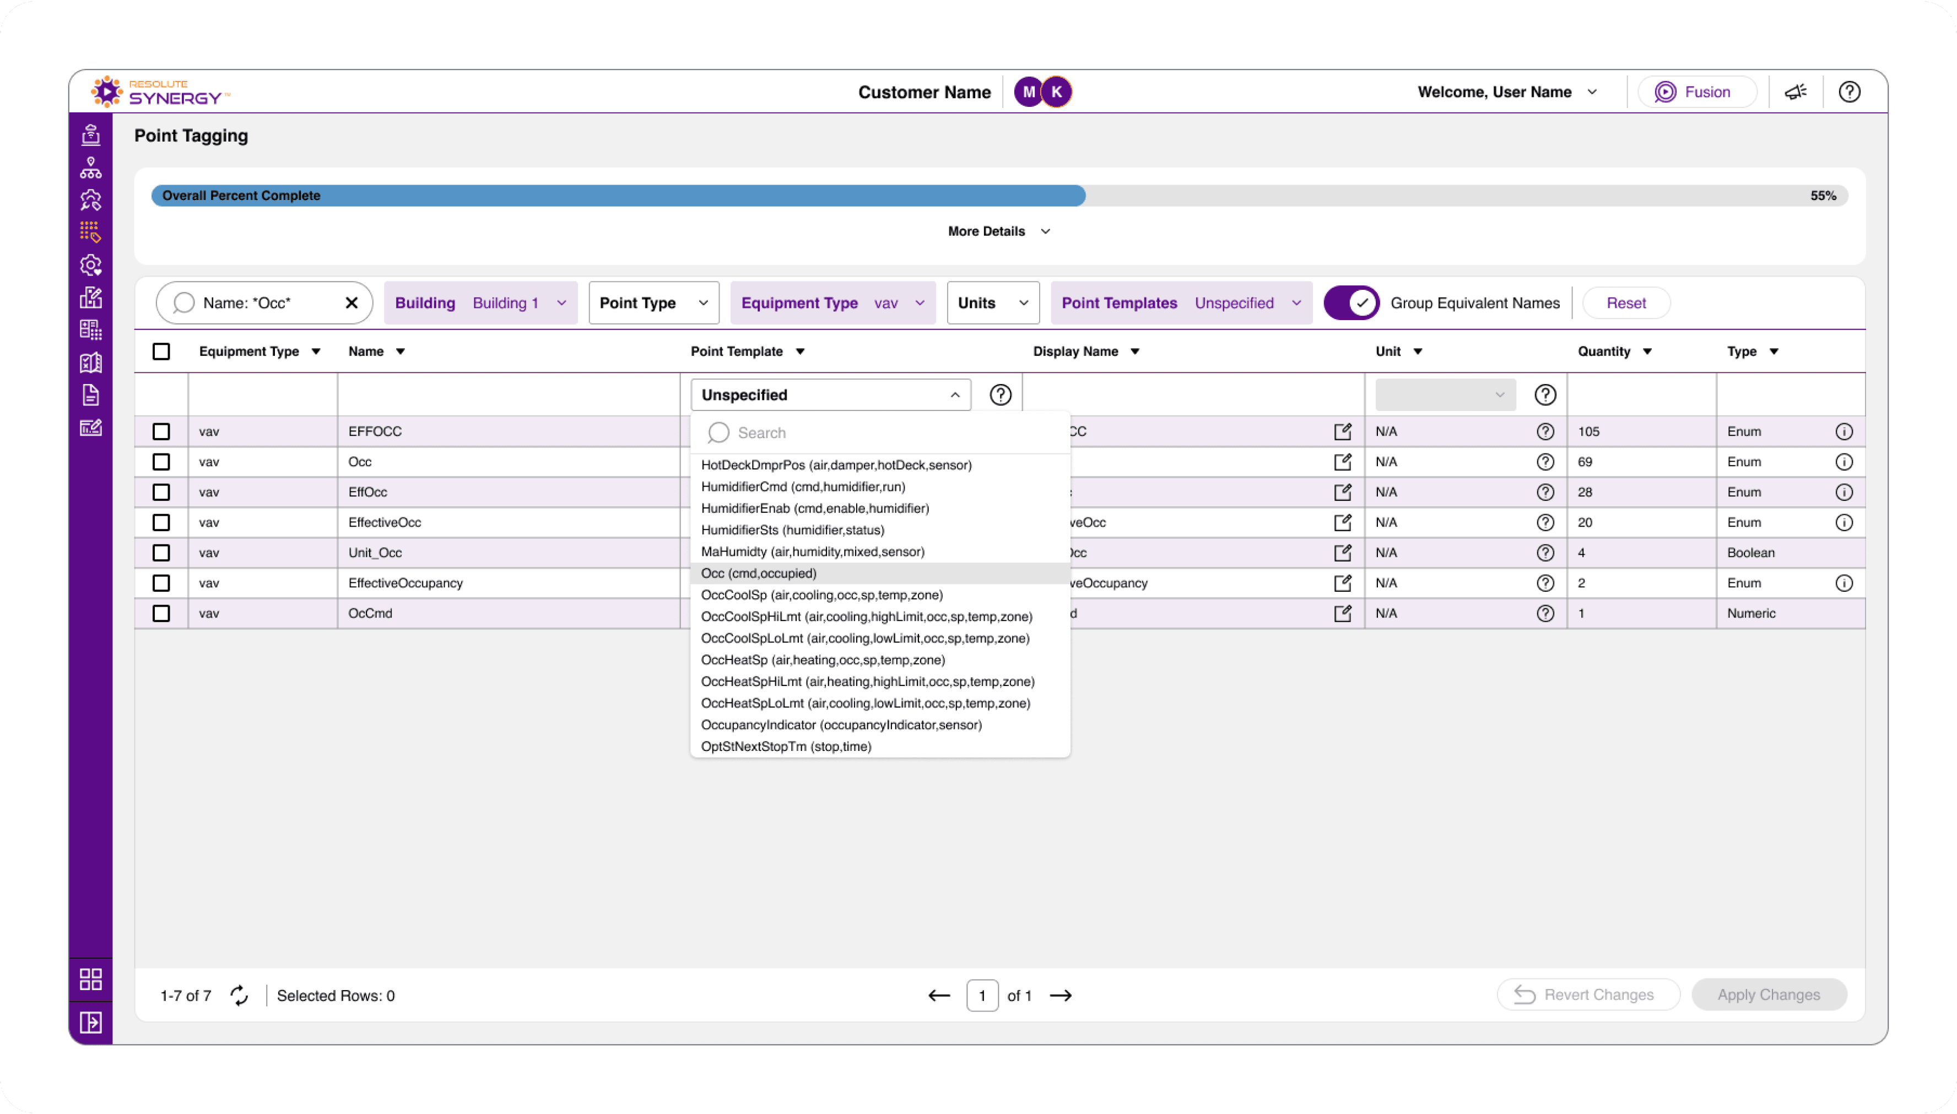Toggle Group Equivalent Names switch off
The width and height of the screenshot is (1957, 1114).
[x=1351, y=303]
